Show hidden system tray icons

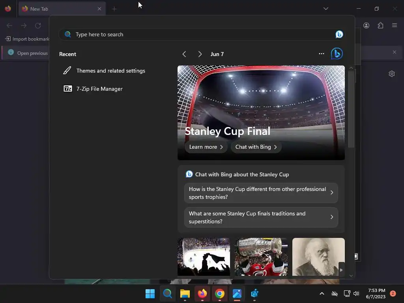click(x=322, y=294)
